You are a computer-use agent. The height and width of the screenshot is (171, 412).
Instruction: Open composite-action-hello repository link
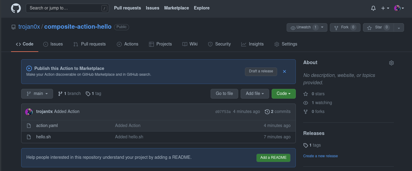[x=78, y=27]
